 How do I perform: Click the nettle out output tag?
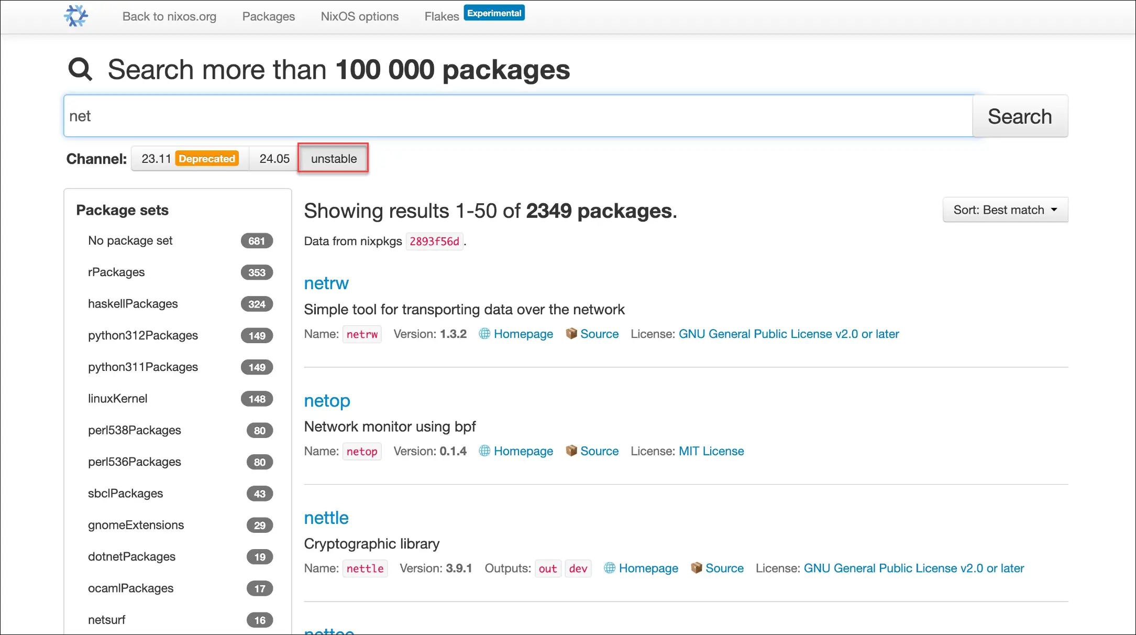coord(548,568)
